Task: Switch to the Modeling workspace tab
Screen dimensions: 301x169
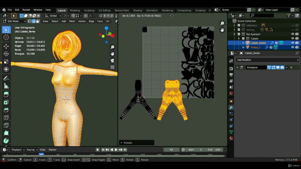Action: point(75,10)
